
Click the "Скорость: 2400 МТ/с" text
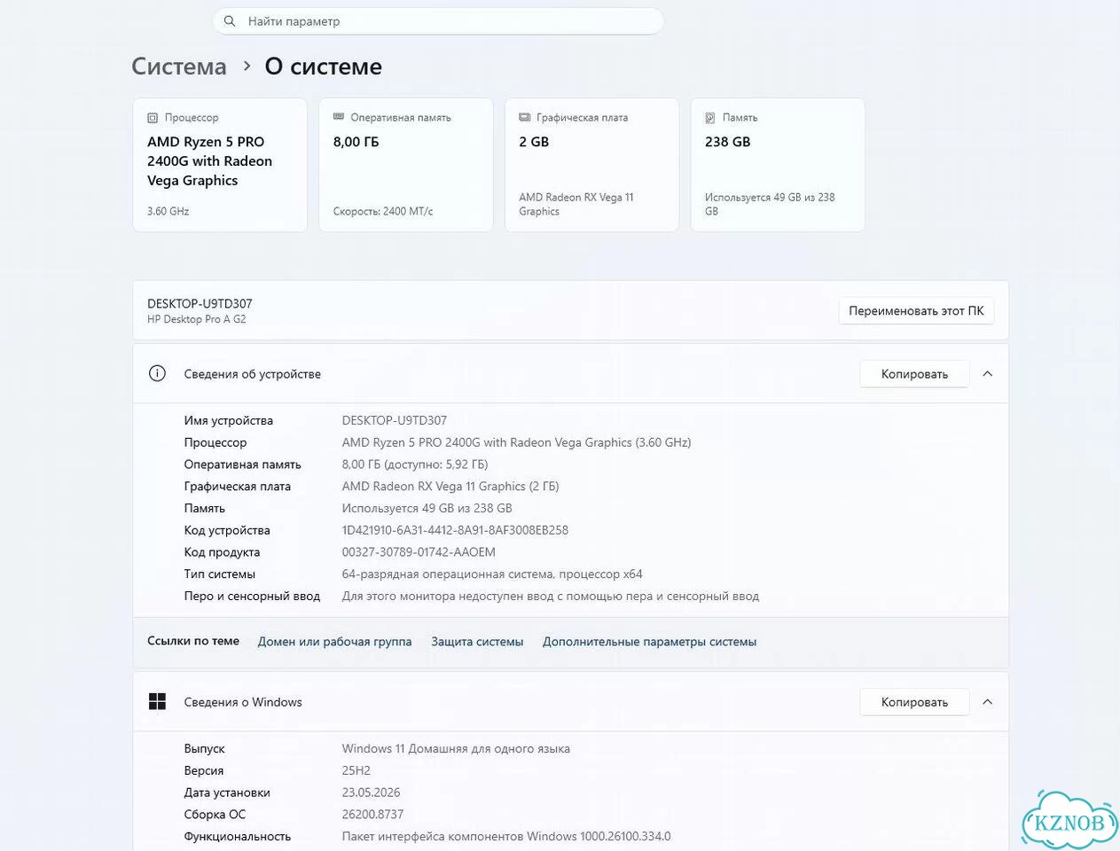(383, 211)
